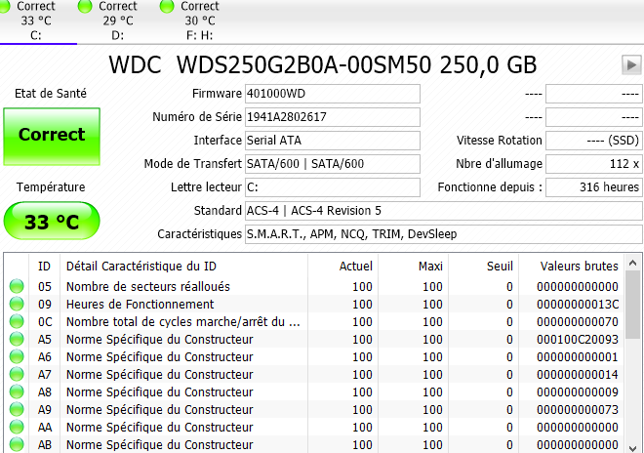Click the Numéro de Série field
This screenshot has width=644, height=453.
click(x=332, y=117)
